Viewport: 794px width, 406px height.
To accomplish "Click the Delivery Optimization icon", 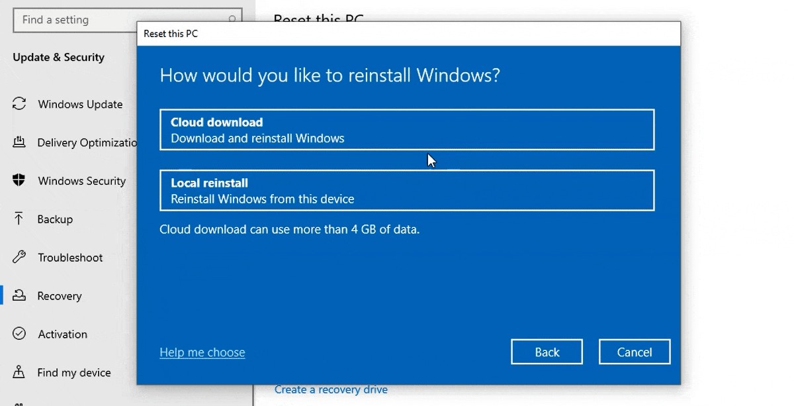I will tap(19, 142).
